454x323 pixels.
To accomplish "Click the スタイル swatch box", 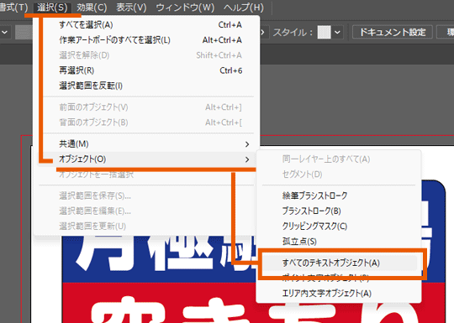I will [x=324, y=32].
